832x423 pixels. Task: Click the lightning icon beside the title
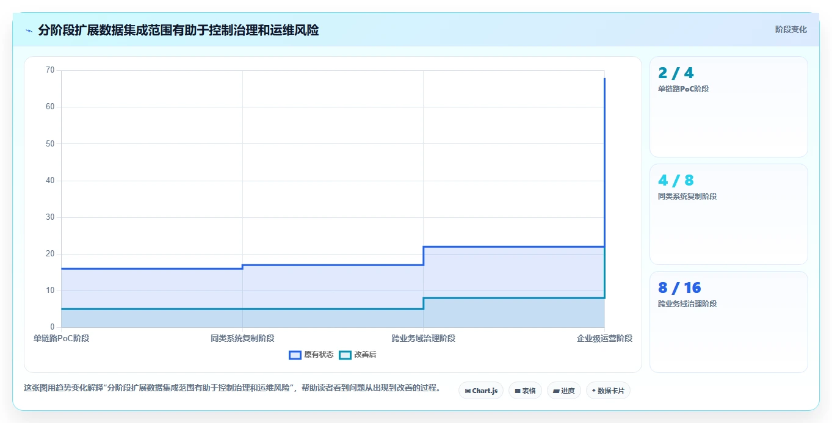[x=29, y=31]
